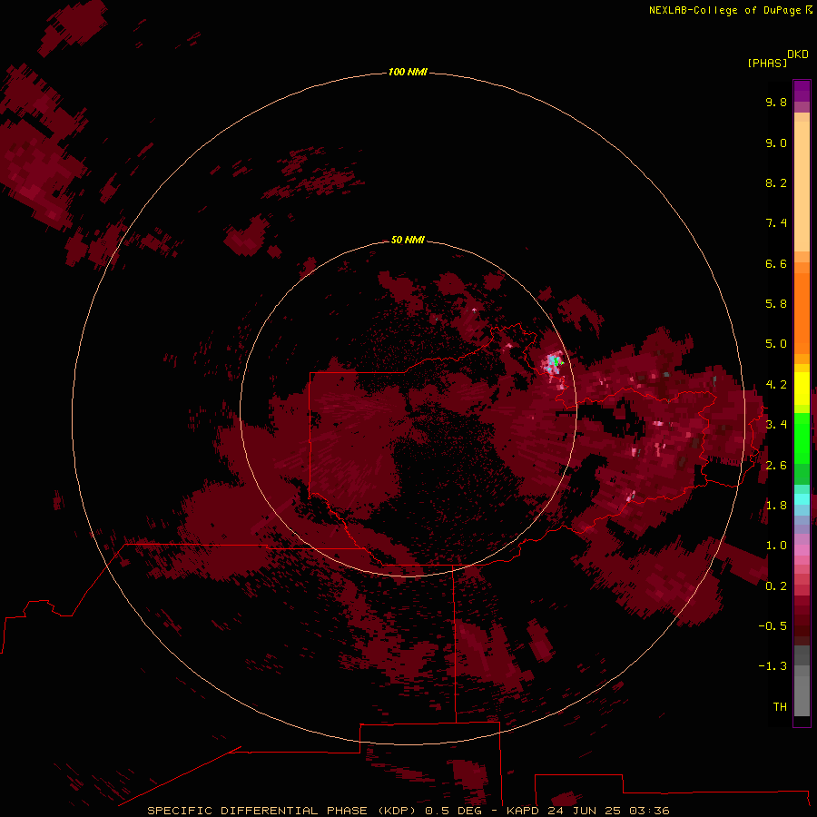Click the 1.8 scale value
This screenshot has height=817, width=817.
tap(776, 506)
